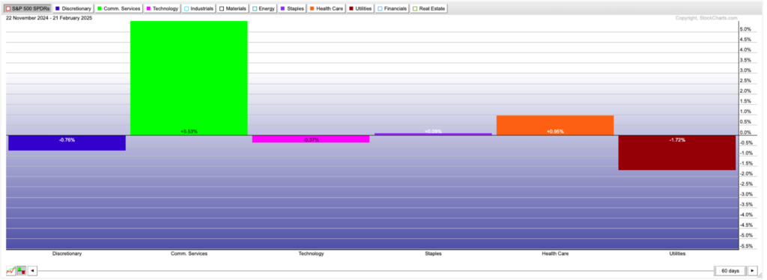Click the Comm. Services x-axis label
This screenshot has height=280, width=767.
[189, 254]
